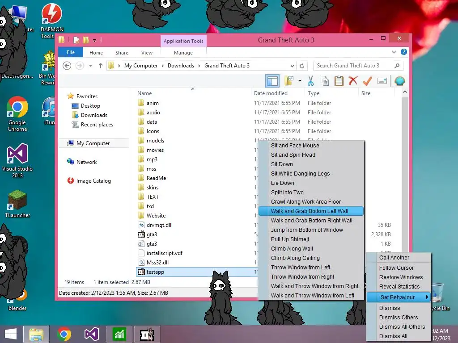Open the View ribbon tab
The height and width of the screenshot is (343, 458).
pyautogui.click(x=147, y=53)
